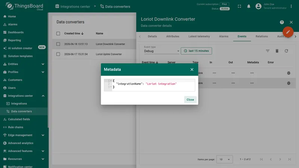Screen dimensions: 299x168
Task: Open notifications bell icon
Action: tap(249, 6)
